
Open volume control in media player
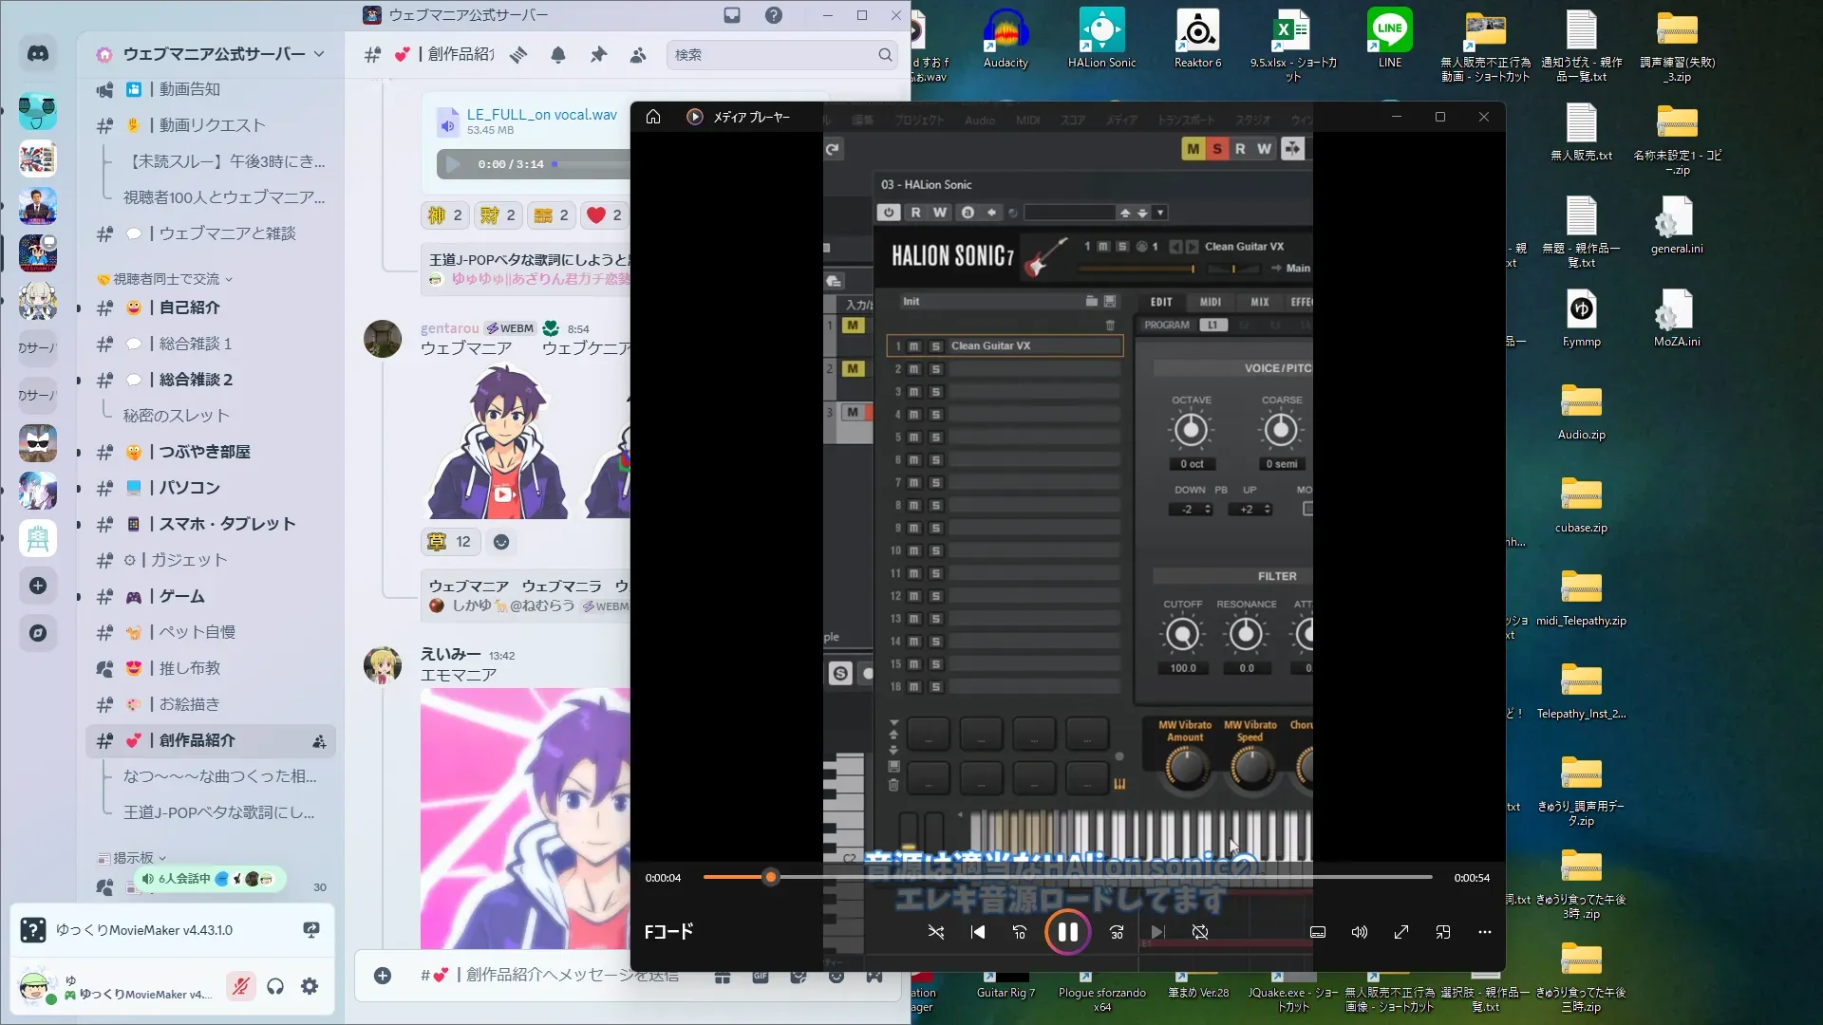click(x=1360, y=932)
